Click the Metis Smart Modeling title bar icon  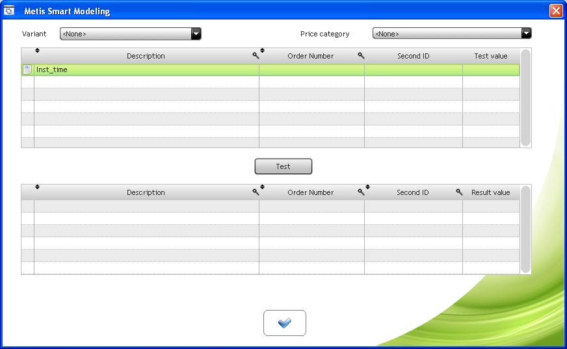pyautogui.click(x=9, y=10)
